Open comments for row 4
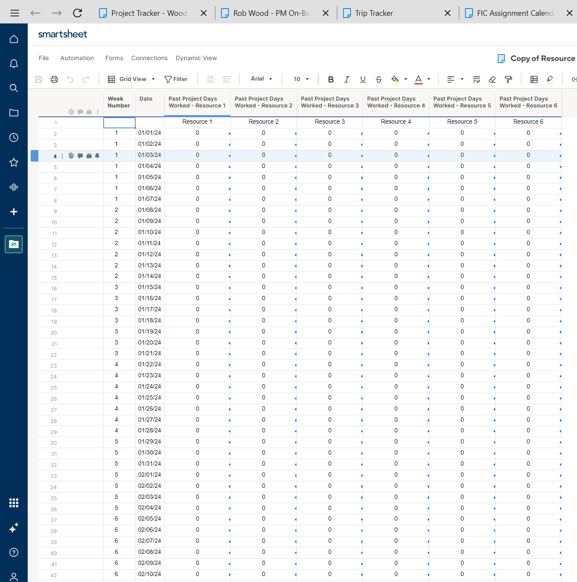The width and height of the screenshot is (577, 582). pyautogui.click(x=80, y=156)
